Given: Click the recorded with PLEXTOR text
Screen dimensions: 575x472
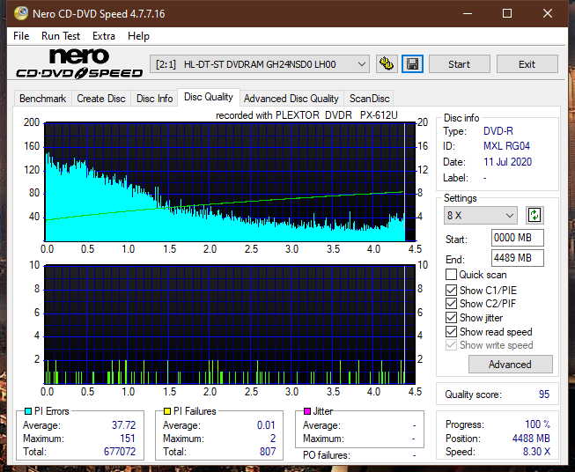Looking at the screenshot, I should click(x=306, y=115).
